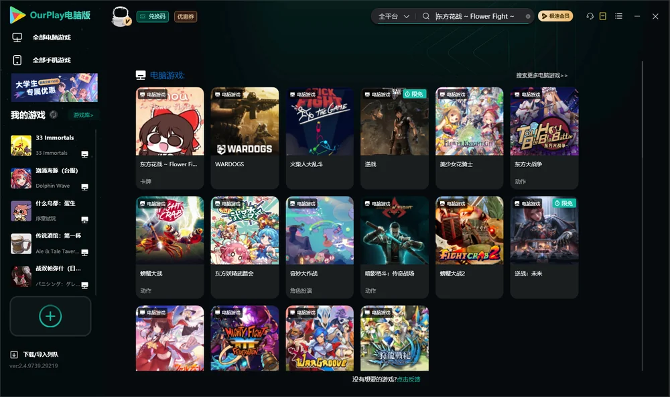
Task: Open the WARDOGS game card
Action: (245, 137)
